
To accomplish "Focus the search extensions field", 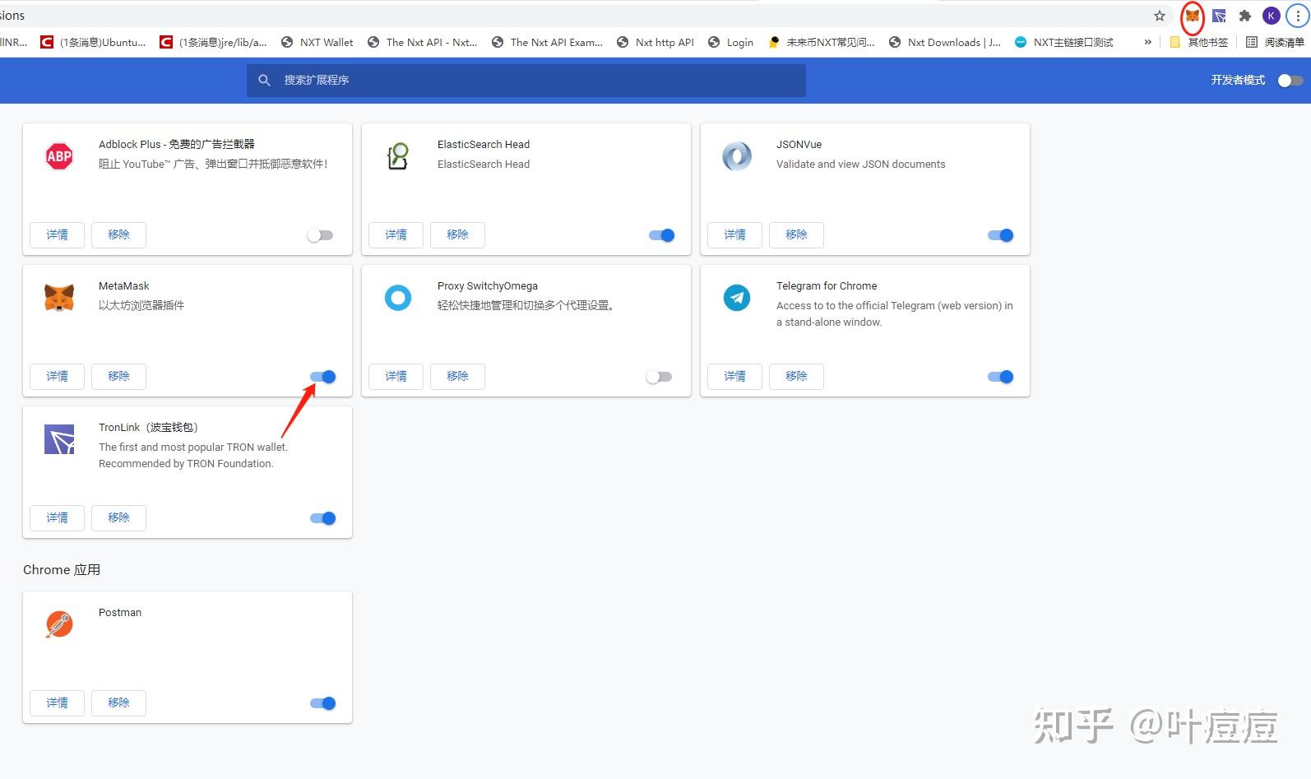I will pos(526,80).
